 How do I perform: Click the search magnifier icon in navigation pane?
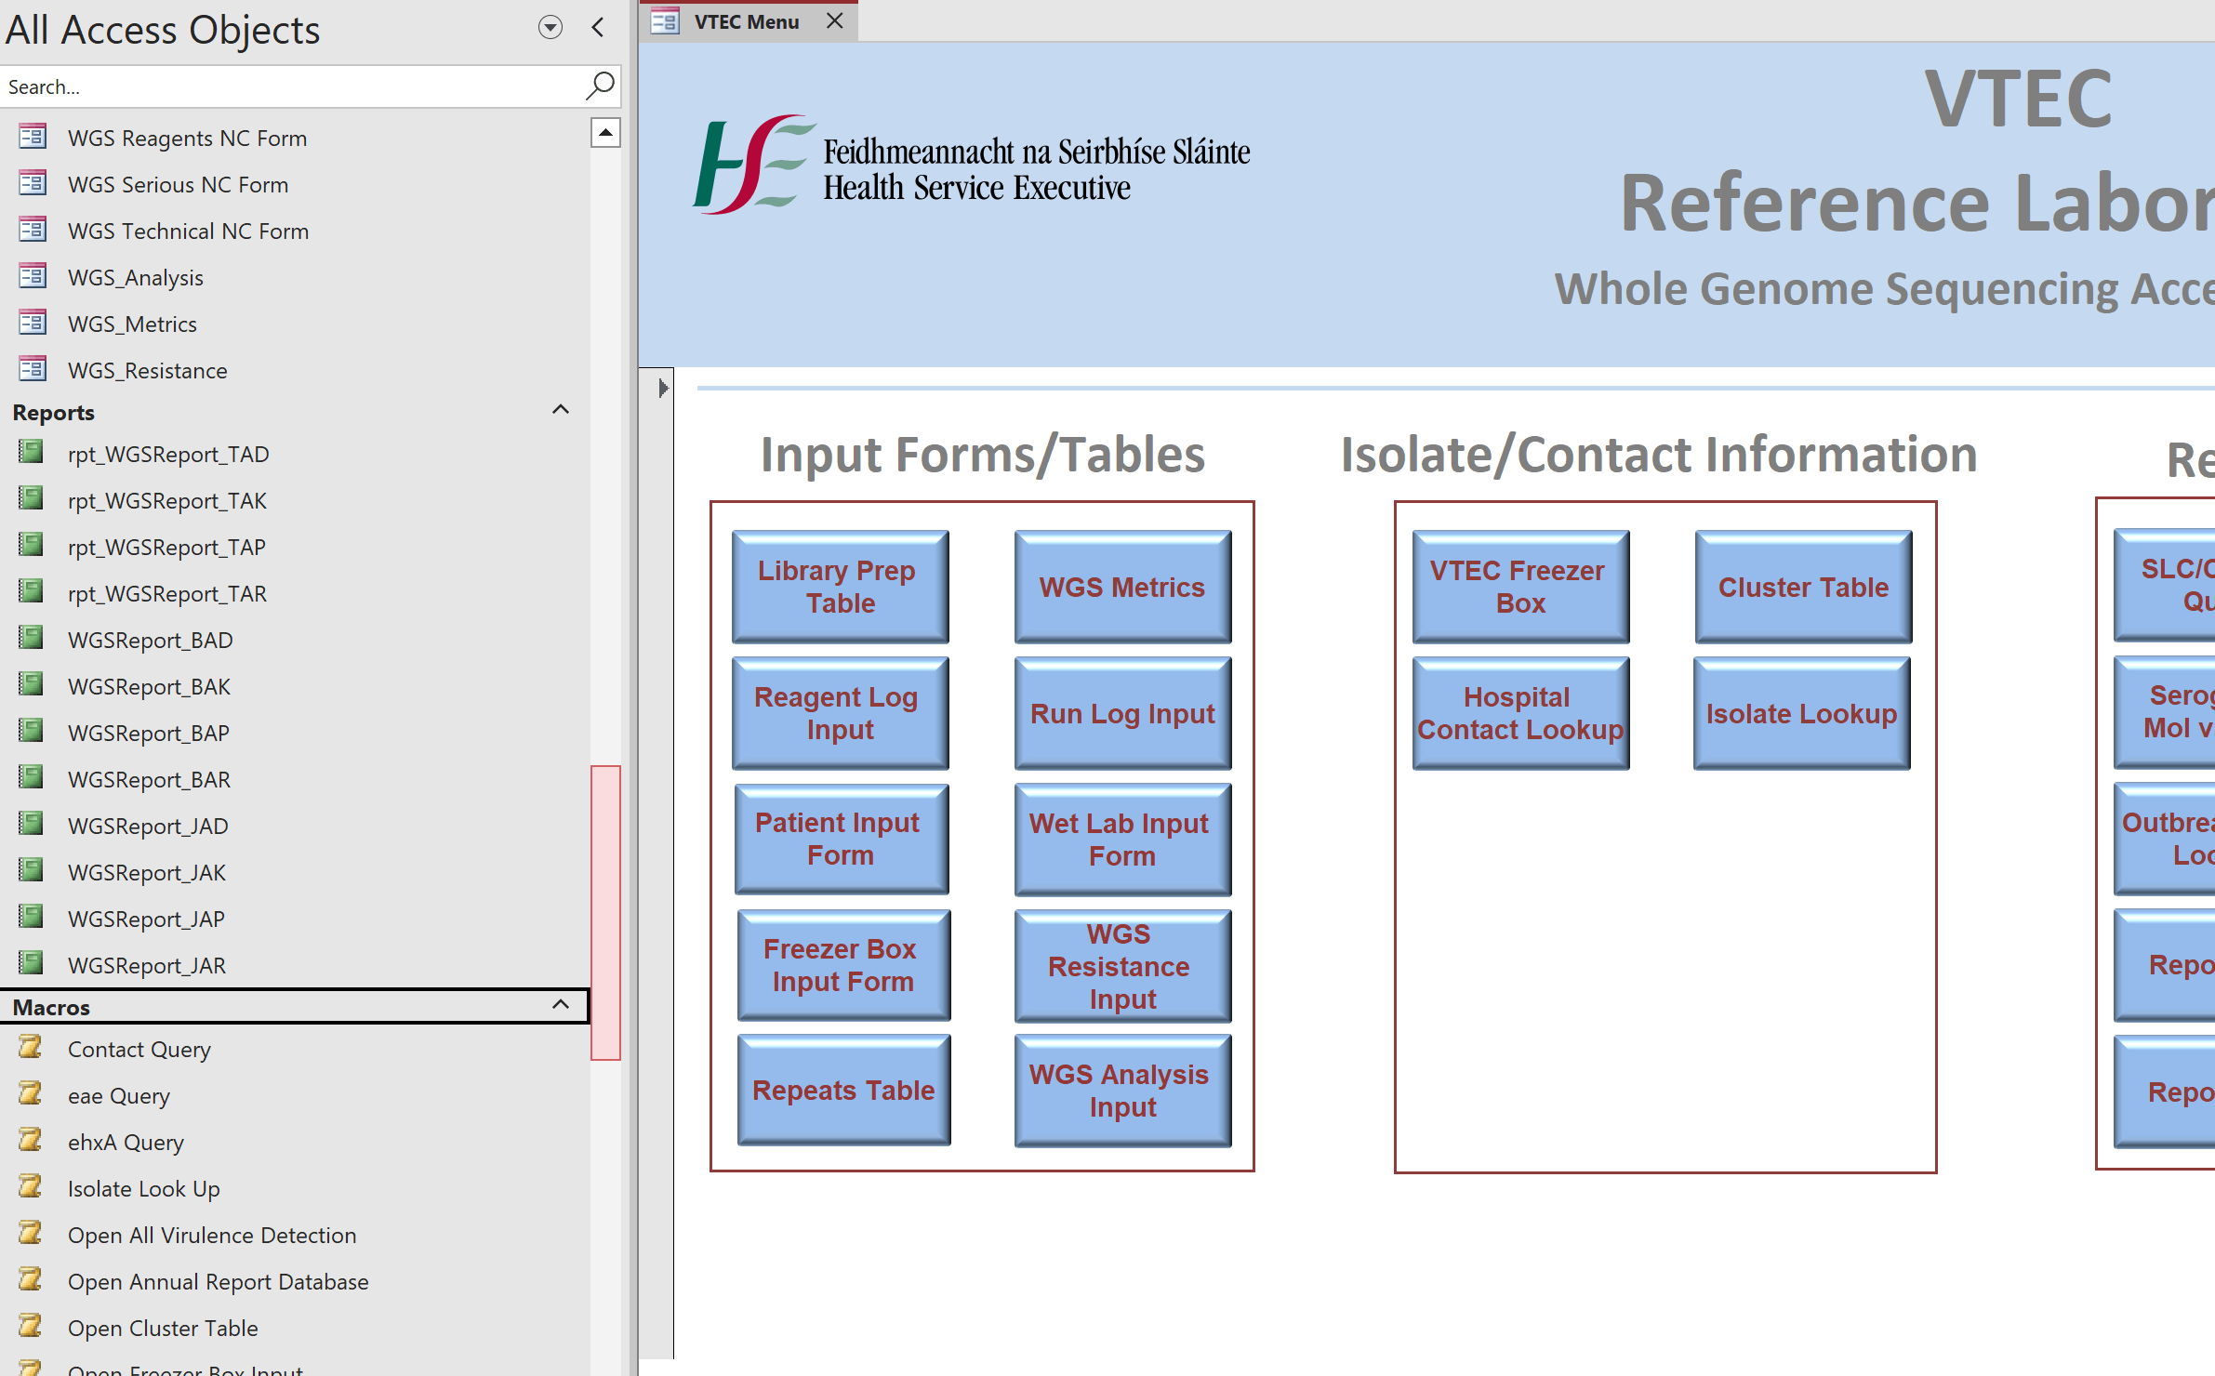[x=600, y=86]
